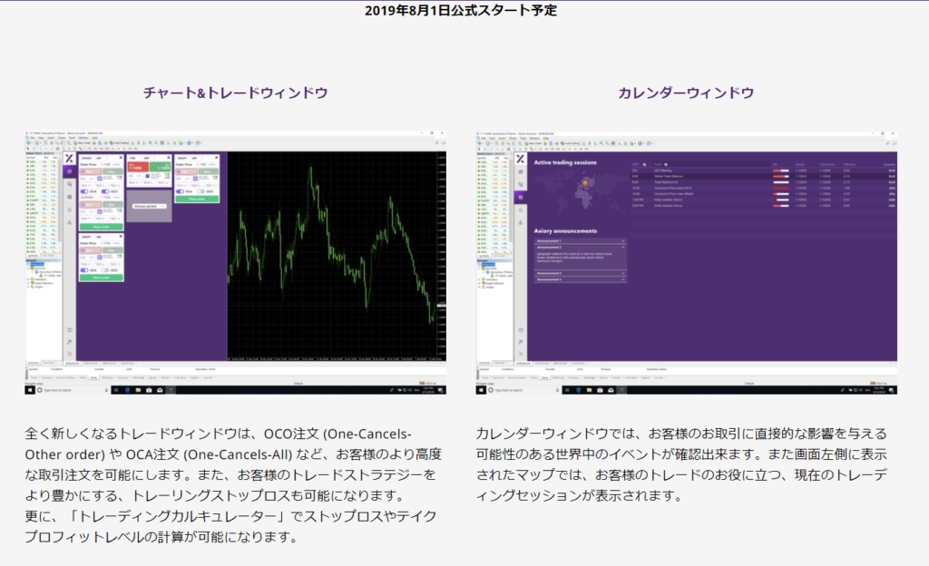The width and height of the screenshot is (929, 566).
Task: Select the highlighted trade window icon in left screenshot sidebar
Action: pyautogui.click(x=69, y=171)
